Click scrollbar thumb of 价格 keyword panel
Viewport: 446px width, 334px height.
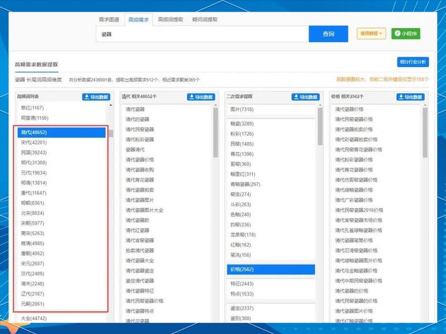[x=425, y=132]
